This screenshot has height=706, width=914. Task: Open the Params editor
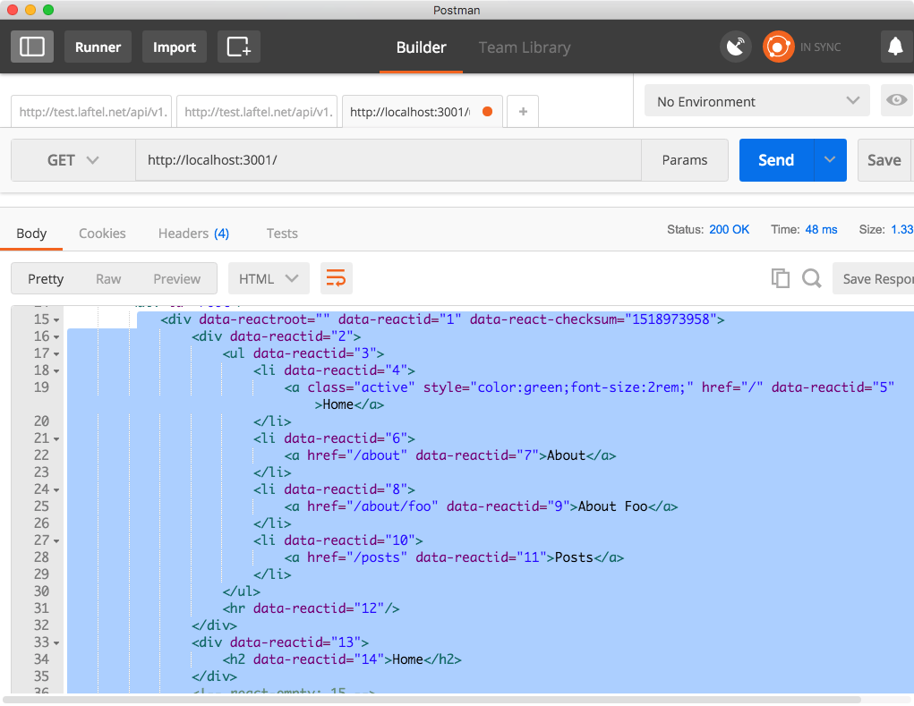coord(684,160)
